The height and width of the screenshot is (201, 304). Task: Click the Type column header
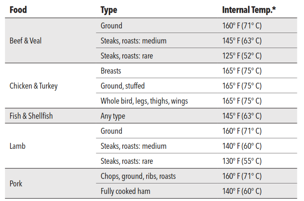[109, 10]
